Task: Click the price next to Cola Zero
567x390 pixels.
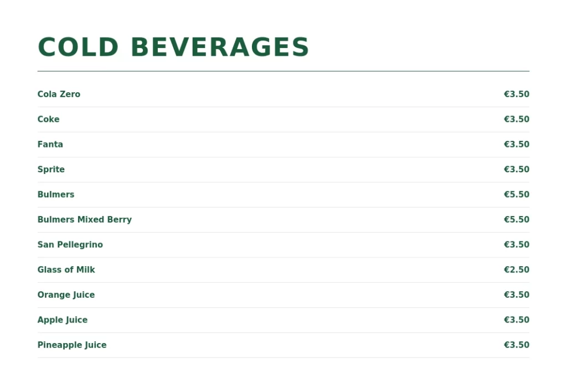Action: coord(516,94)
